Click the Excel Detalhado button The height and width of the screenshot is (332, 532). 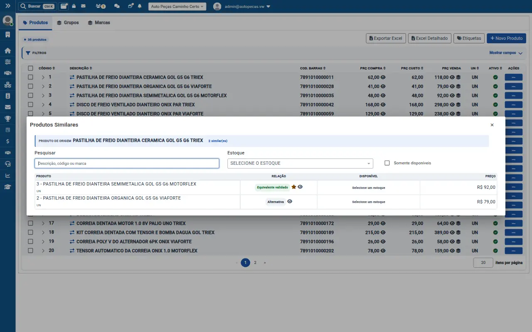(x=429, y=38)
